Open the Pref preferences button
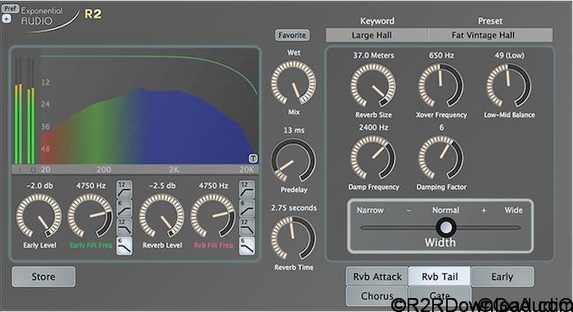Screen dimensions: 573x312 [10, 8]
